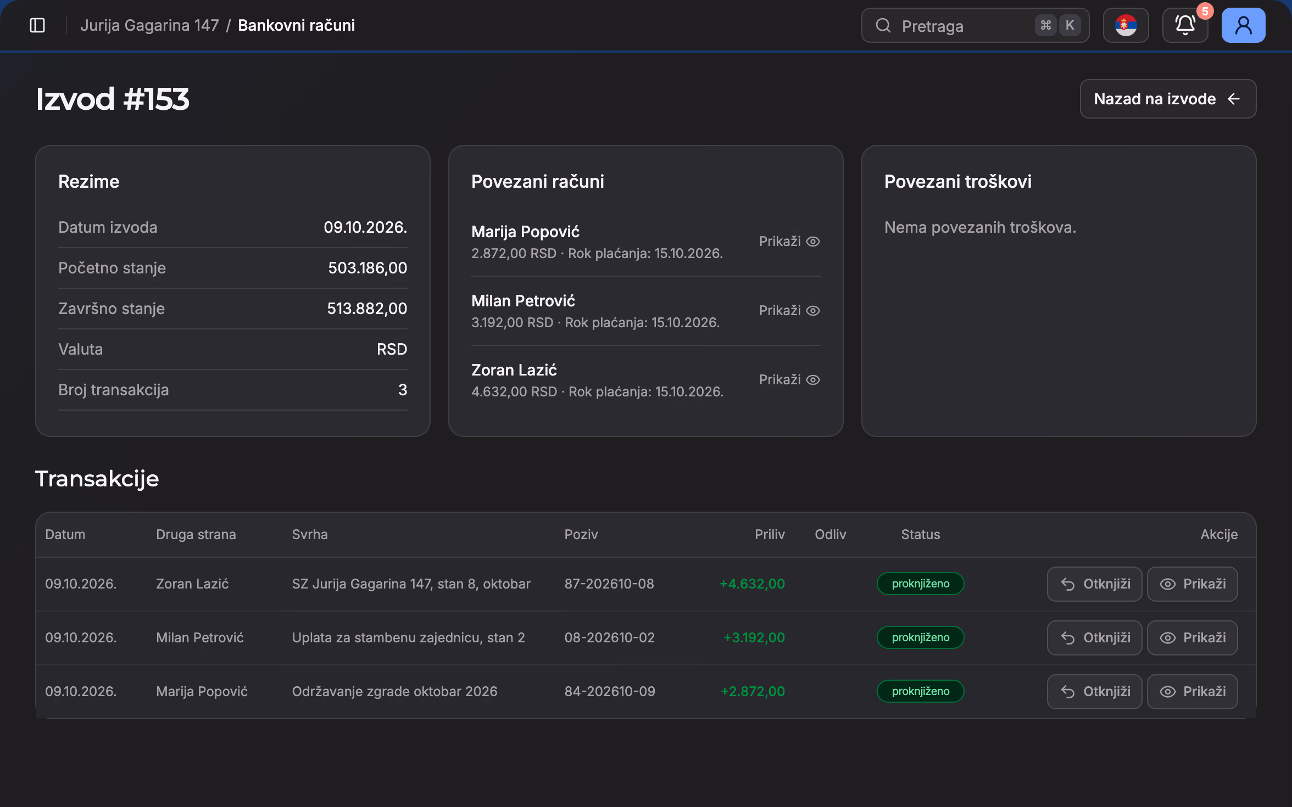This screenshot has width=1292, height=807.
Task: Unpost the Zoran Lazić transaction with Otknjiži
Action: (1094, 584)
